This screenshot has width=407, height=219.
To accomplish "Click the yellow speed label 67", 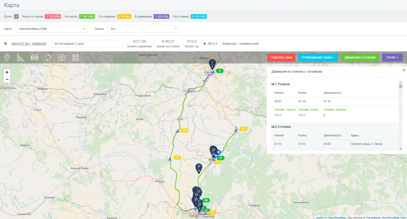I will pos(243,129).
